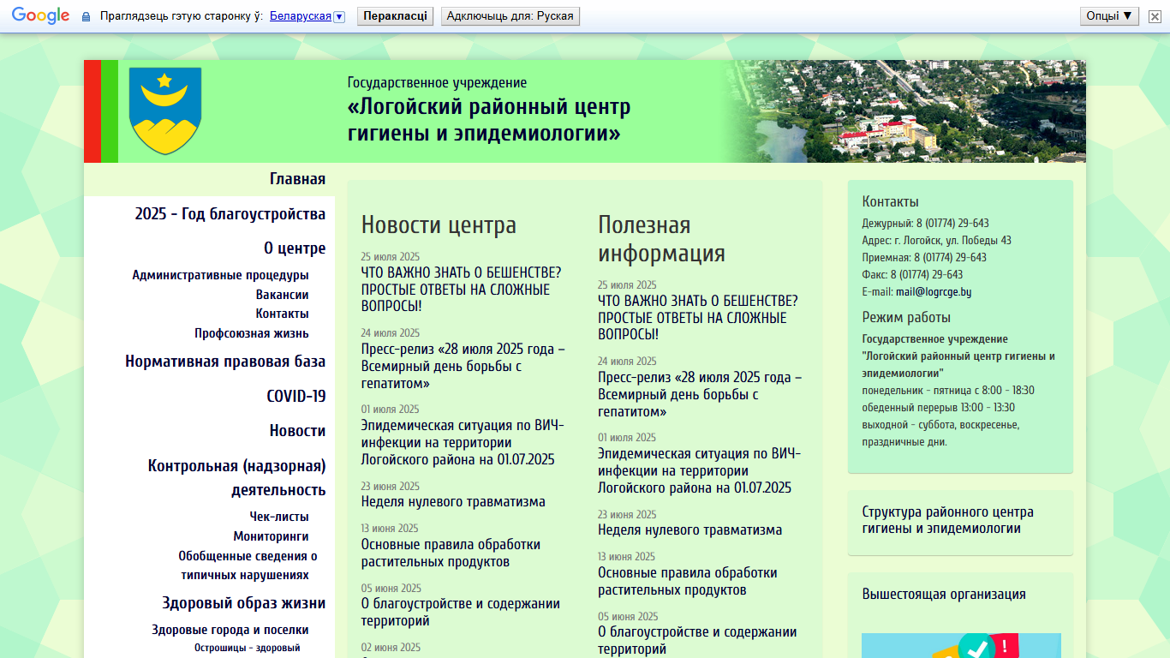The height and width of the screenshot is (658, 1170).
Task: Close the Google Translate bar
Action: pos(1155,16)
